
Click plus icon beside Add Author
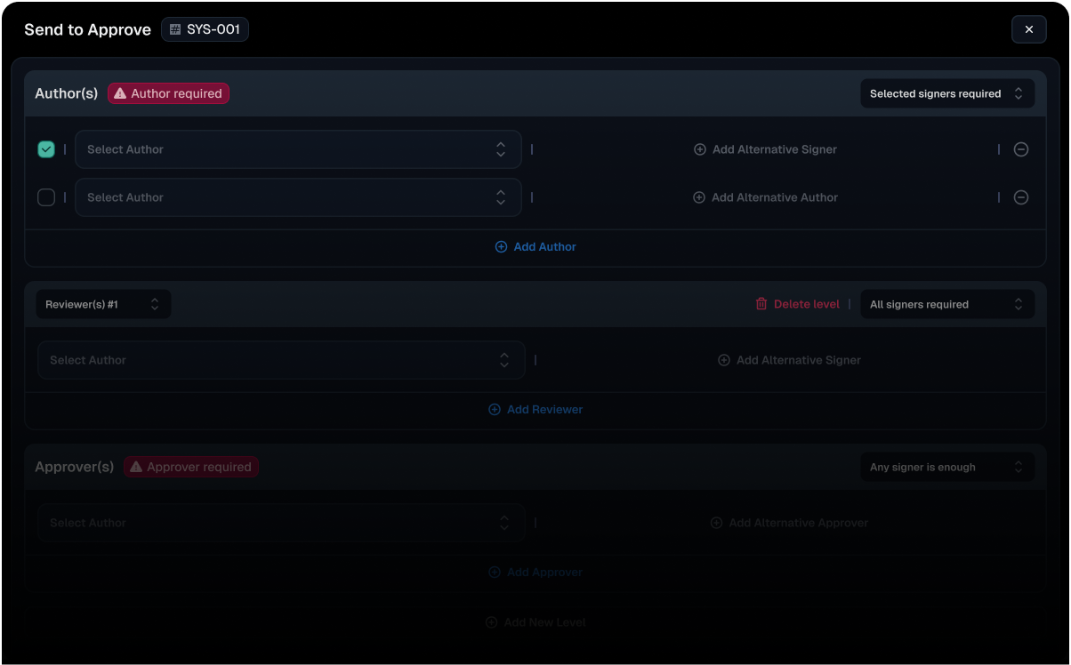pyautogui.click(x=501, y=247)
